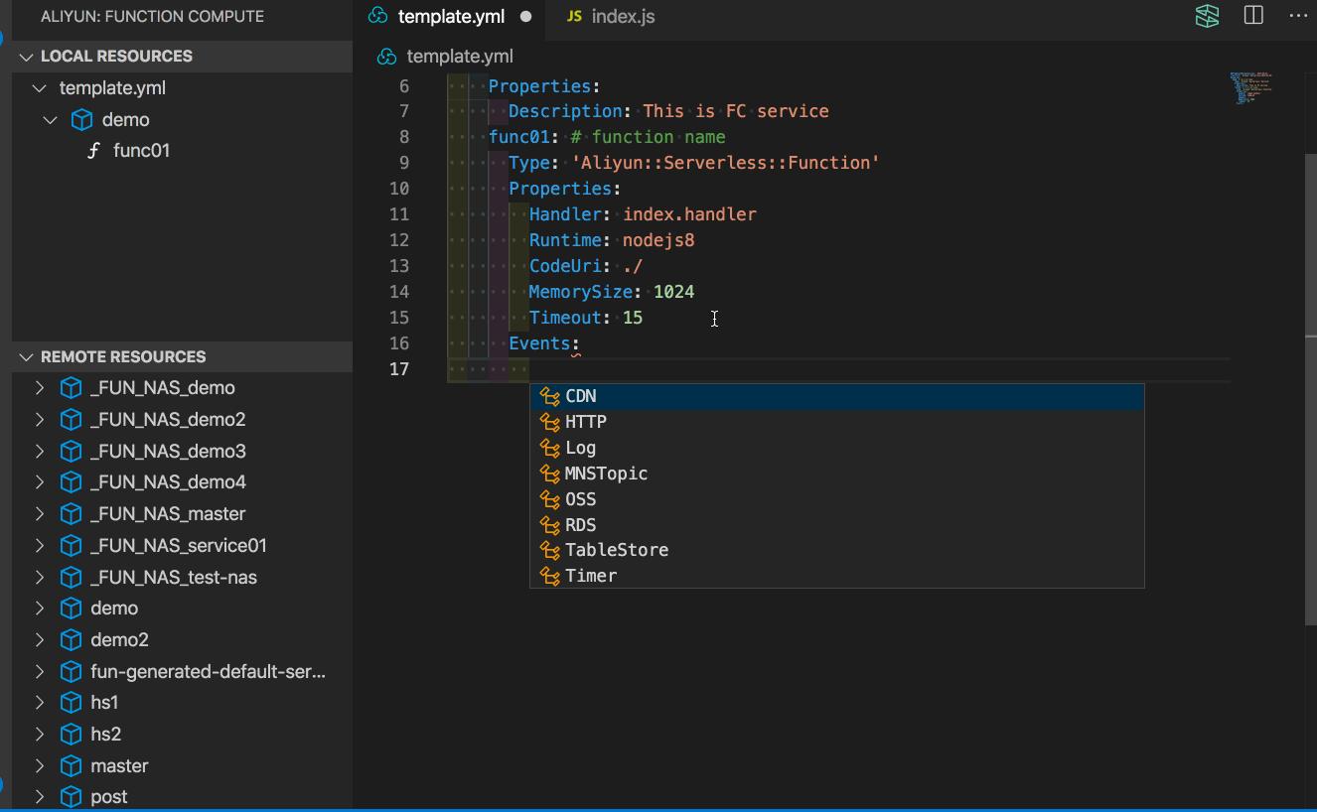Open the editor more actions menu
Viewport: 1317px width, 812px height.
pos(1296,16)
